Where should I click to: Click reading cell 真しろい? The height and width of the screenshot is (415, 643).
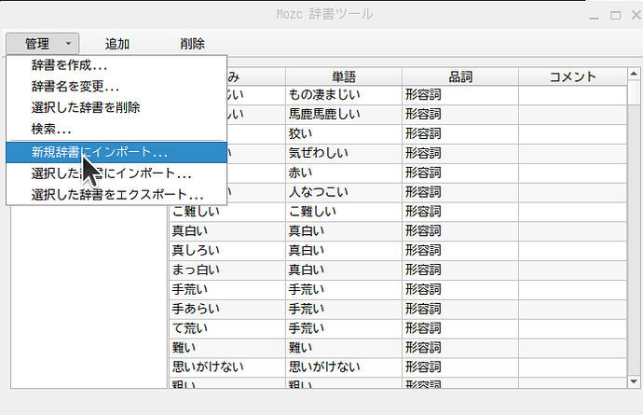tap(227, 250)
